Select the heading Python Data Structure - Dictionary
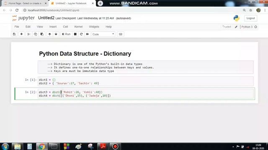The image size is (268, 150). [85, 54]
